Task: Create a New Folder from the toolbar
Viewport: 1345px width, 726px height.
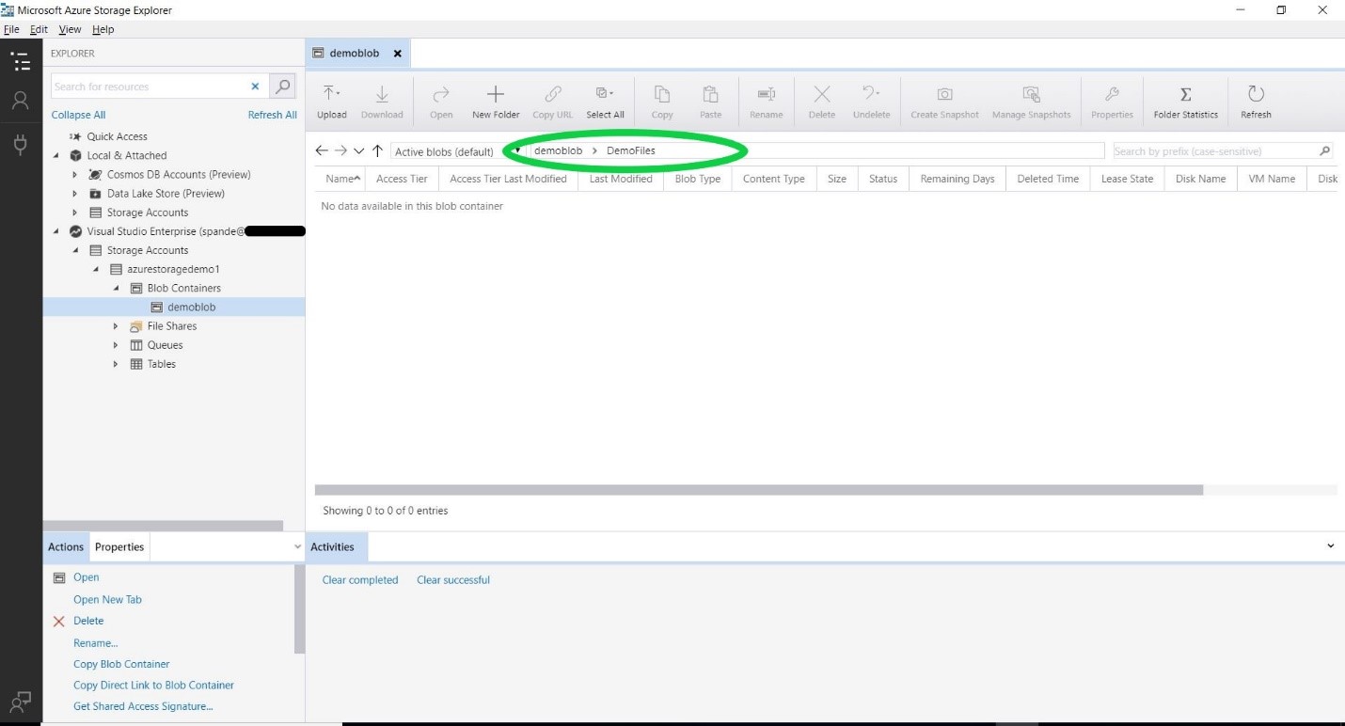Action: (x=496, y=102)
